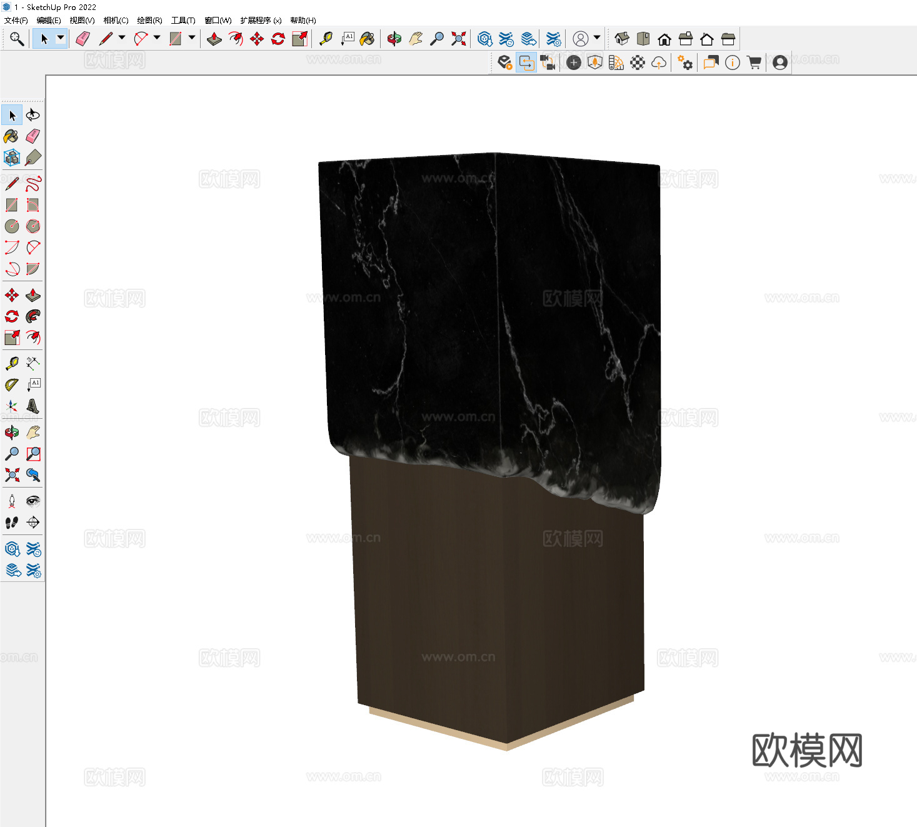Open the 视图(V) menu
The height and width of the screenshot is (827, 917).
(x=82, y=21)
